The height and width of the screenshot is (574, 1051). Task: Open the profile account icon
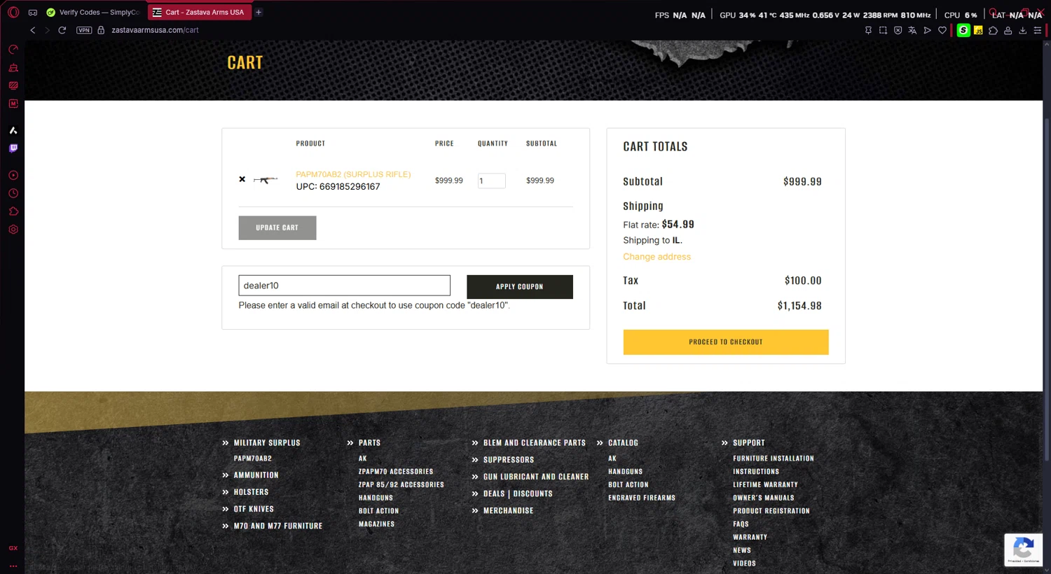tap(1008, 30)
